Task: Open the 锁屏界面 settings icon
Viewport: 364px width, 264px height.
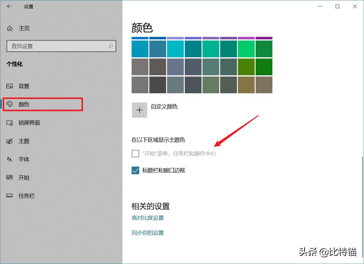Action: [x=9, y=123]
